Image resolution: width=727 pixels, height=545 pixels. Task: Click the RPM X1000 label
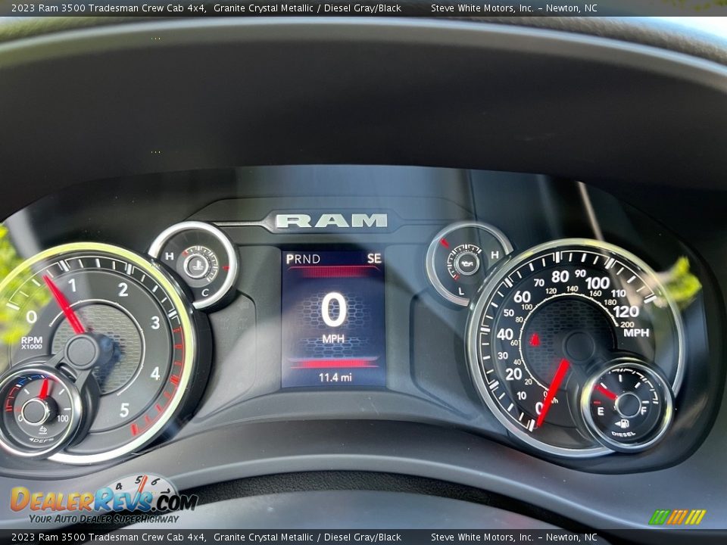coord(32,342)
